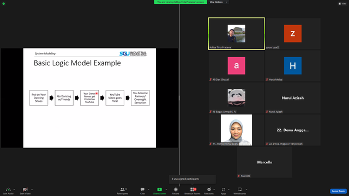Open Whiteboards
The image size is (349, 196).
tap(240, 191)
